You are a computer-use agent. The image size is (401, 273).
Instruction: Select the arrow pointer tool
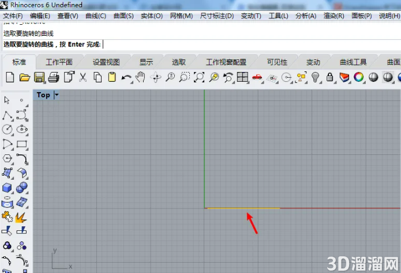click(x=7, y=100)
